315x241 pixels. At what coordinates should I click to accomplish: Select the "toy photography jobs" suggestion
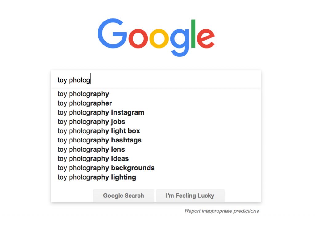pos(91,122)
